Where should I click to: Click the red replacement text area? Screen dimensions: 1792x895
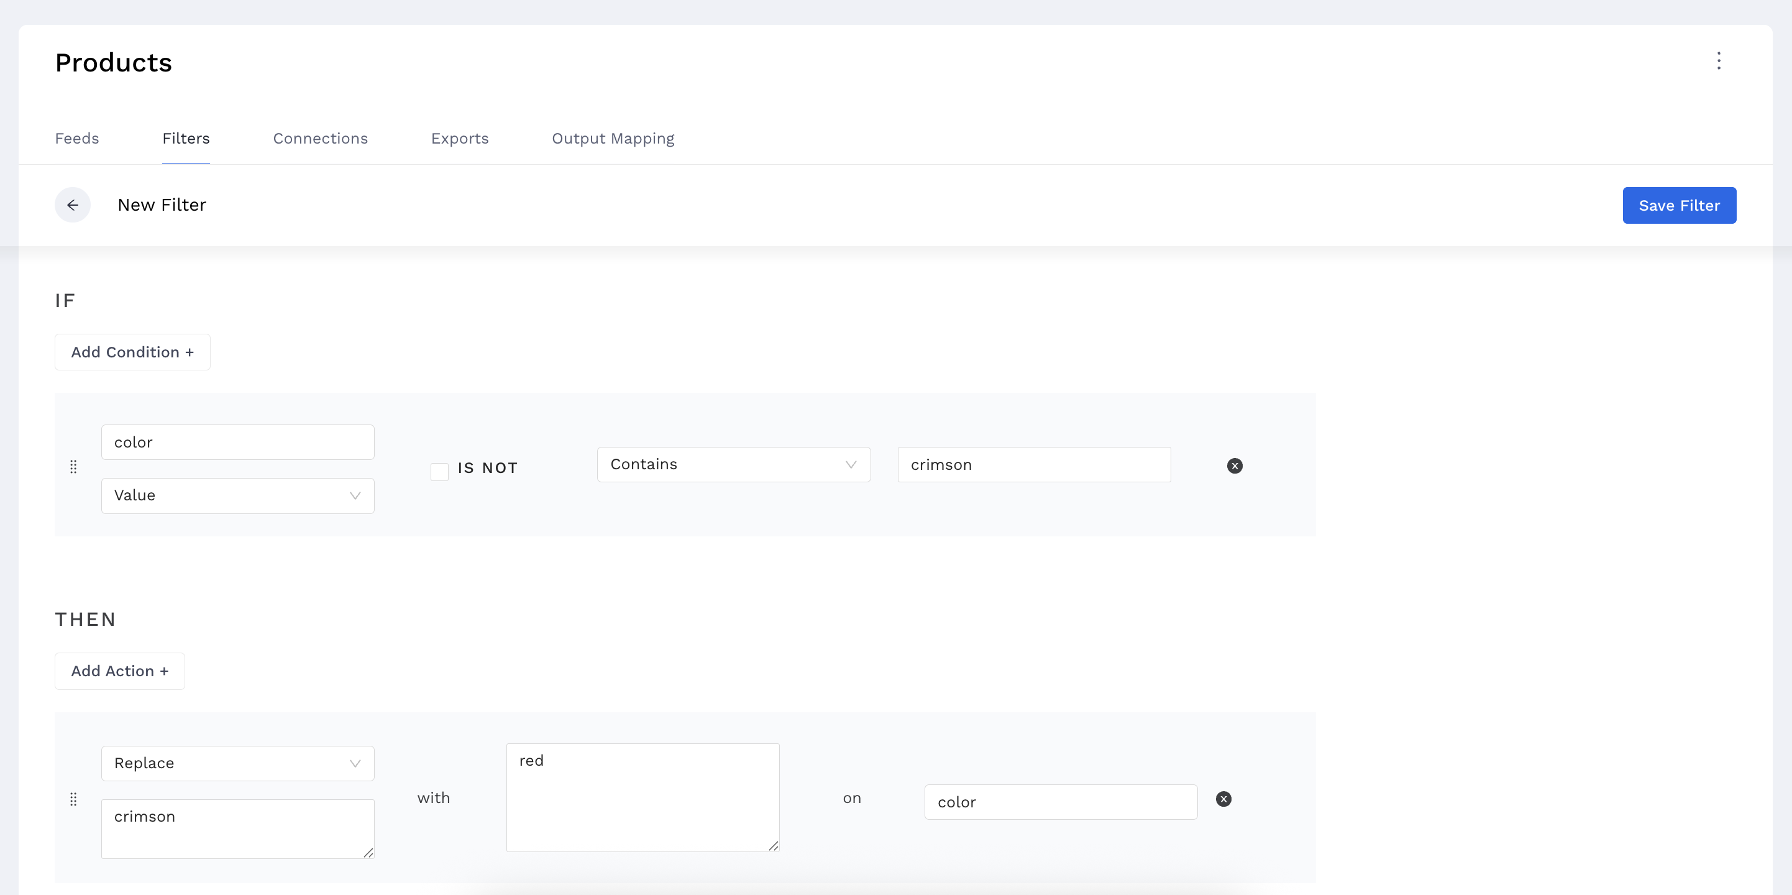click(x=642, y=797)
